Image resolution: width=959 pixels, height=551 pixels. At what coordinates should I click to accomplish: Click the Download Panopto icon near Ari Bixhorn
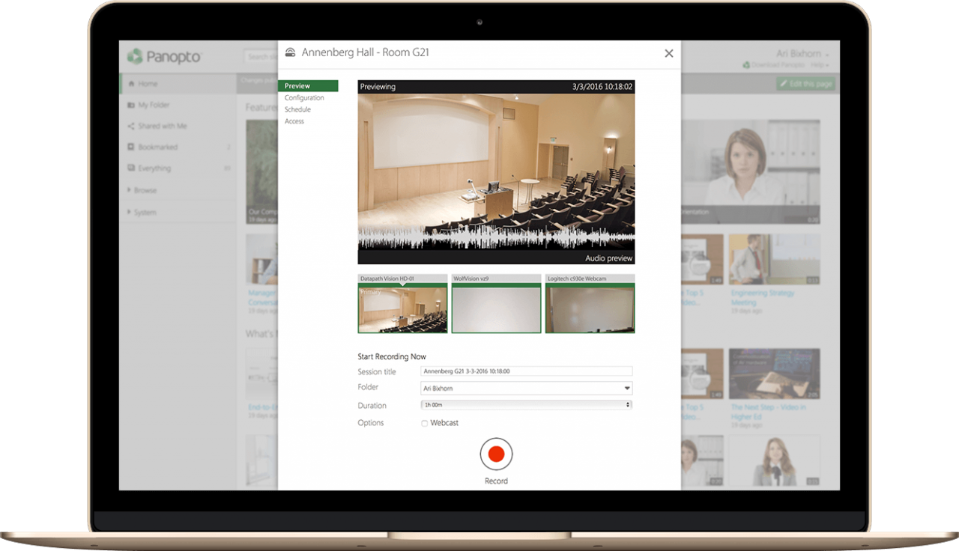[747, 67]
